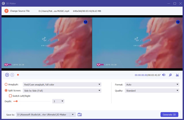Click the orange playback position marker
Viewport: 184px width, 120px height.
click(18, 75)
